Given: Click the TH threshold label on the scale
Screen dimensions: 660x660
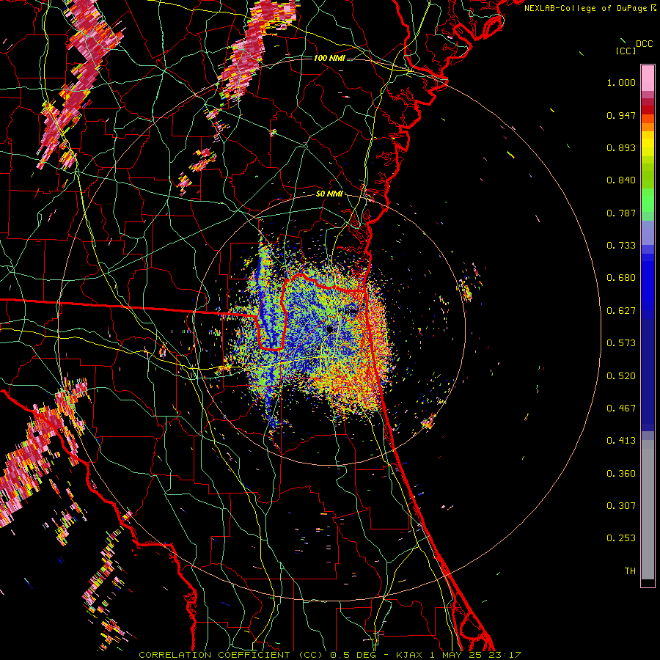Looking at the screenshot, I should coord(630,571).
